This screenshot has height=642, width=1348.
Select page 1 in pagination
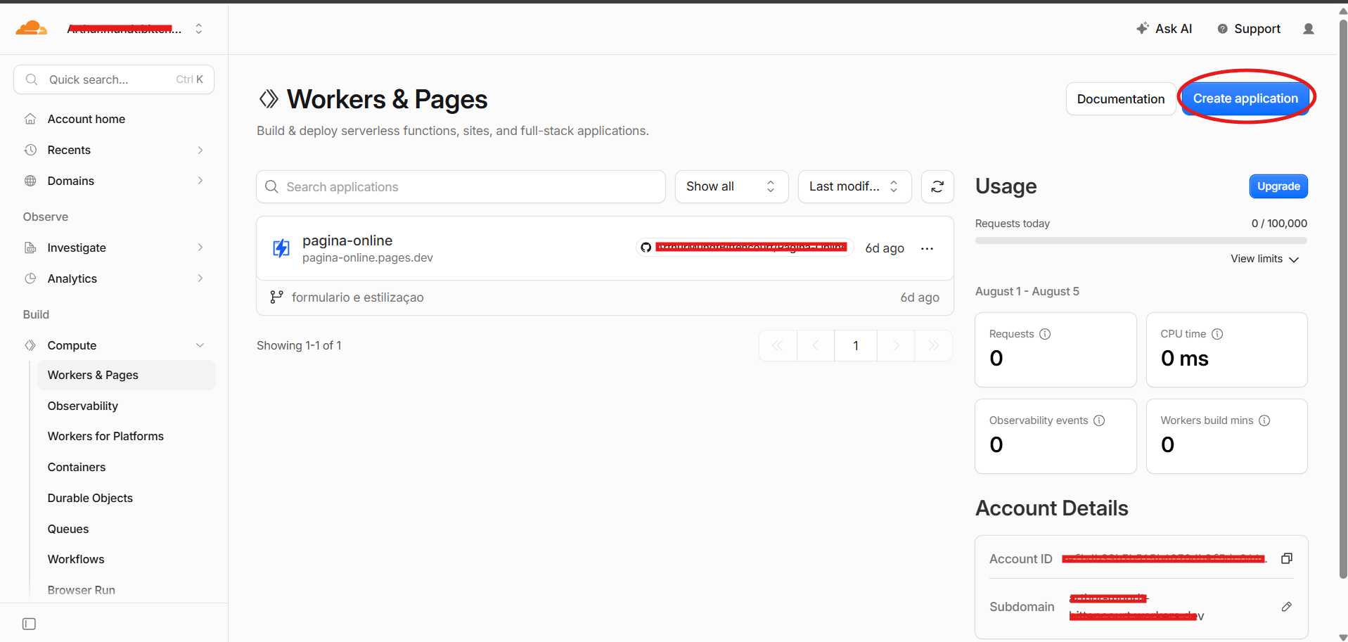pyautogui.click(x=856, y=346)
